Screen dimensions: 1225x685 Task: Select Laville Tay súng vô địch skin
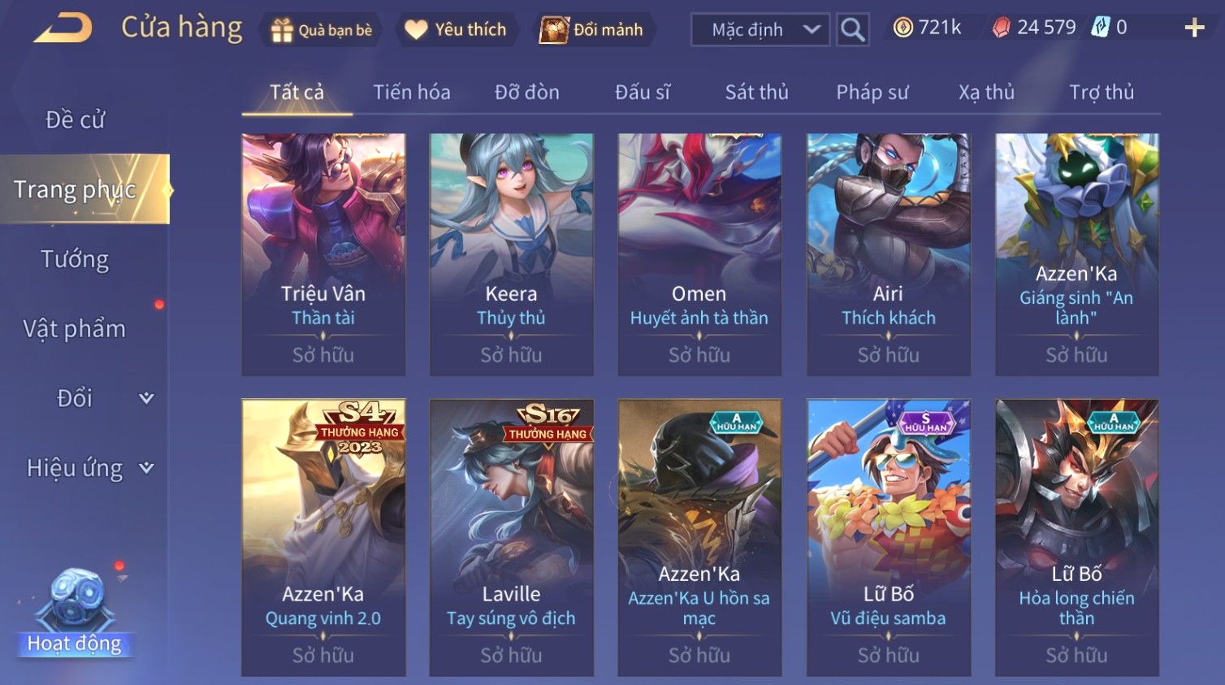[x=511, y=537]
